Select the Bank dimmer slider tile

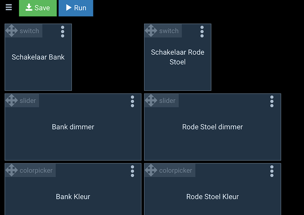[73, 132]
